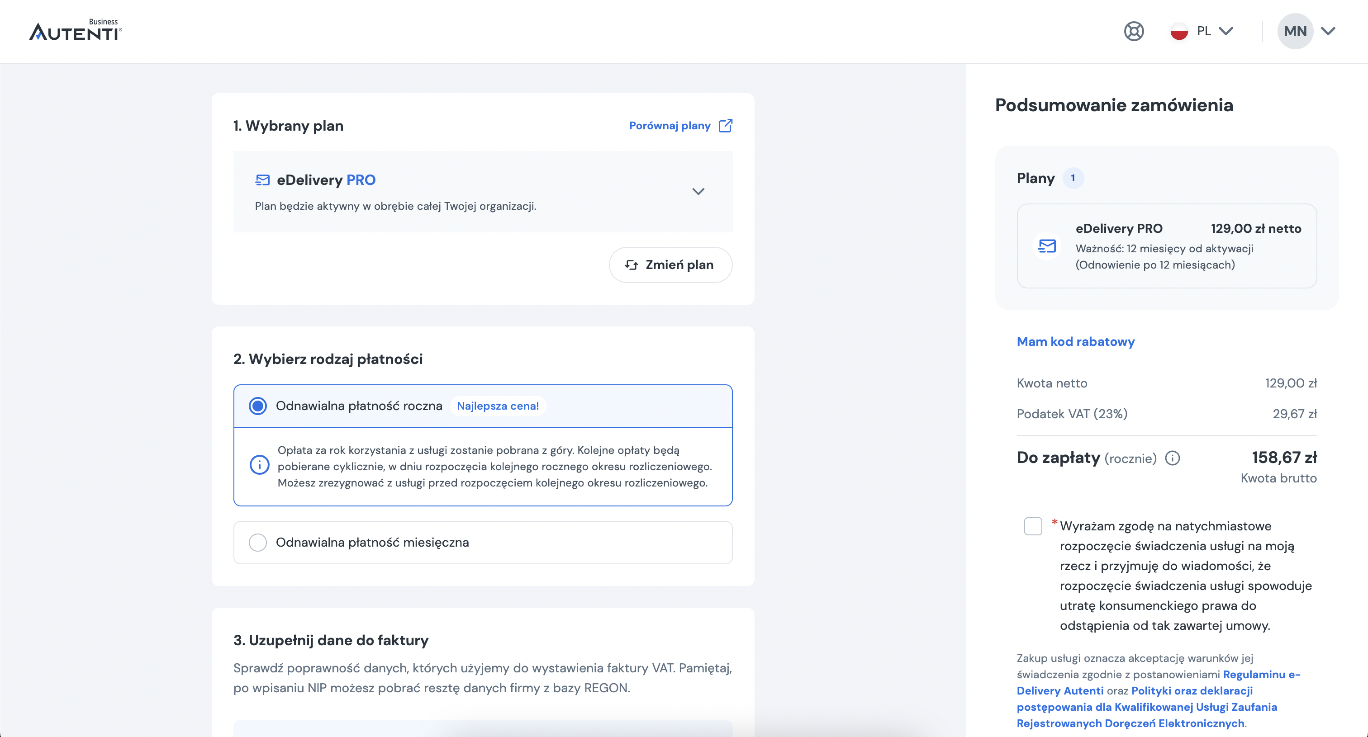The width and height of the screenshot is (1368, 737).
Task: Click info icon in yearly payment description
Action: (259, 465)
